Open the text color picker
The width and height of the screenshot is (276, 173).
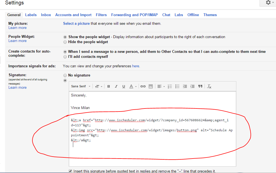(131, 86)
